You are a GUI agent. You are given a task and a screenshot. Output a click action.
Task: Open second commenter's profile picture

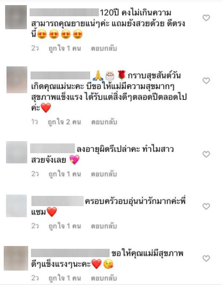coord(17,80)
